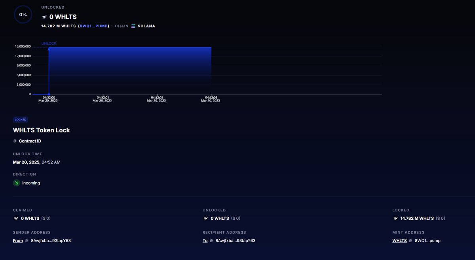Click the Solana chain icon in the header
This screenshot has height=260, width=475.
point(133,26)
